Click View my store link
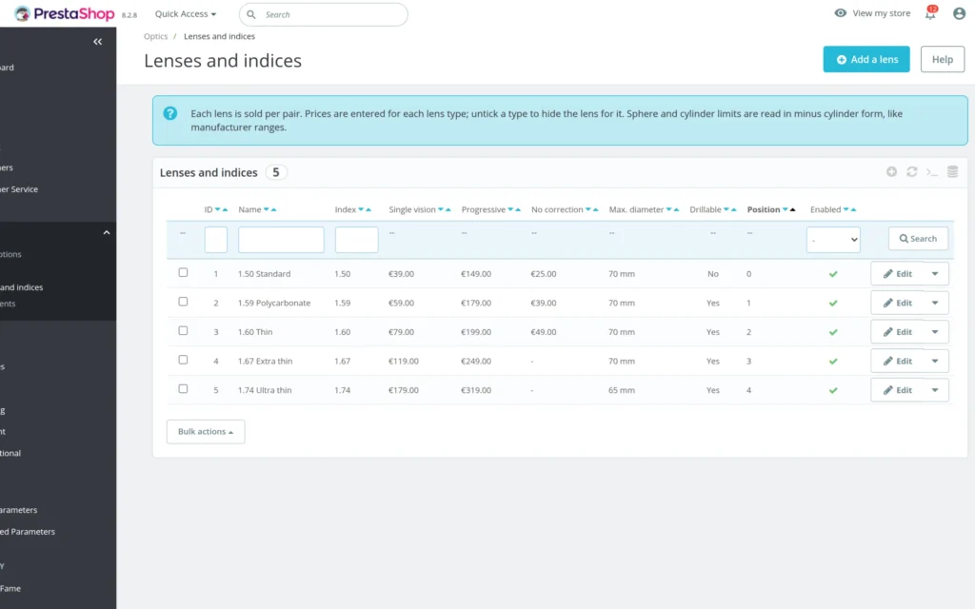975x609 pixels. pyautogui.click(x=872, y=13)
